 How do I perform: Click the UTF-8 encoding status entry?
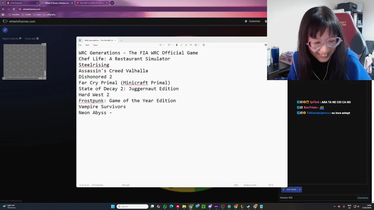pyautogui.click(x=270, y=185)
